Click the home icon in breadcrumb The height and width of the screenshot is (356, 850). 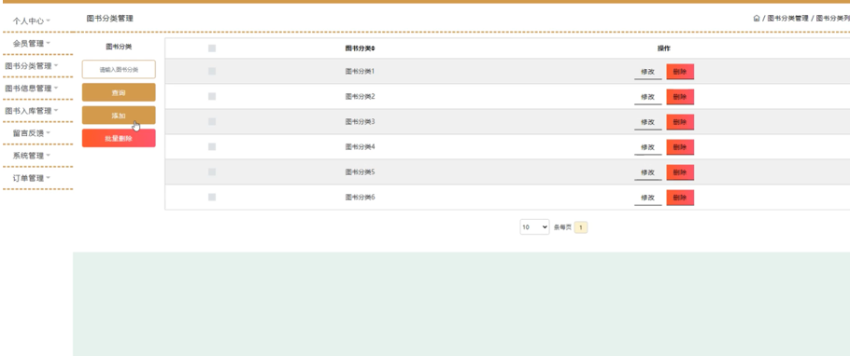[757, 19]
